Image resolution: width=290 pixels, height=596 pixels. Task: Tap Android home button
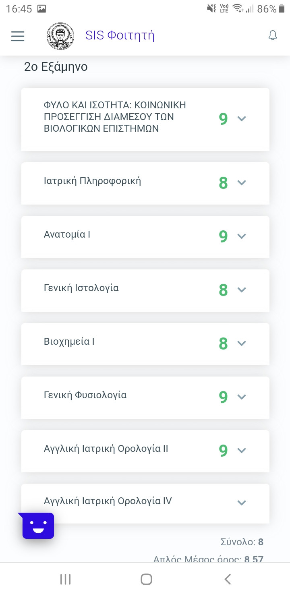coord(146,579)
